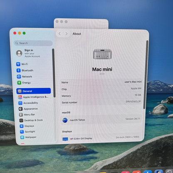The width and height of the screenshot is (173, 173).
Task: Click the sidebar scrollbar
Action: click(x=54, y=73)
